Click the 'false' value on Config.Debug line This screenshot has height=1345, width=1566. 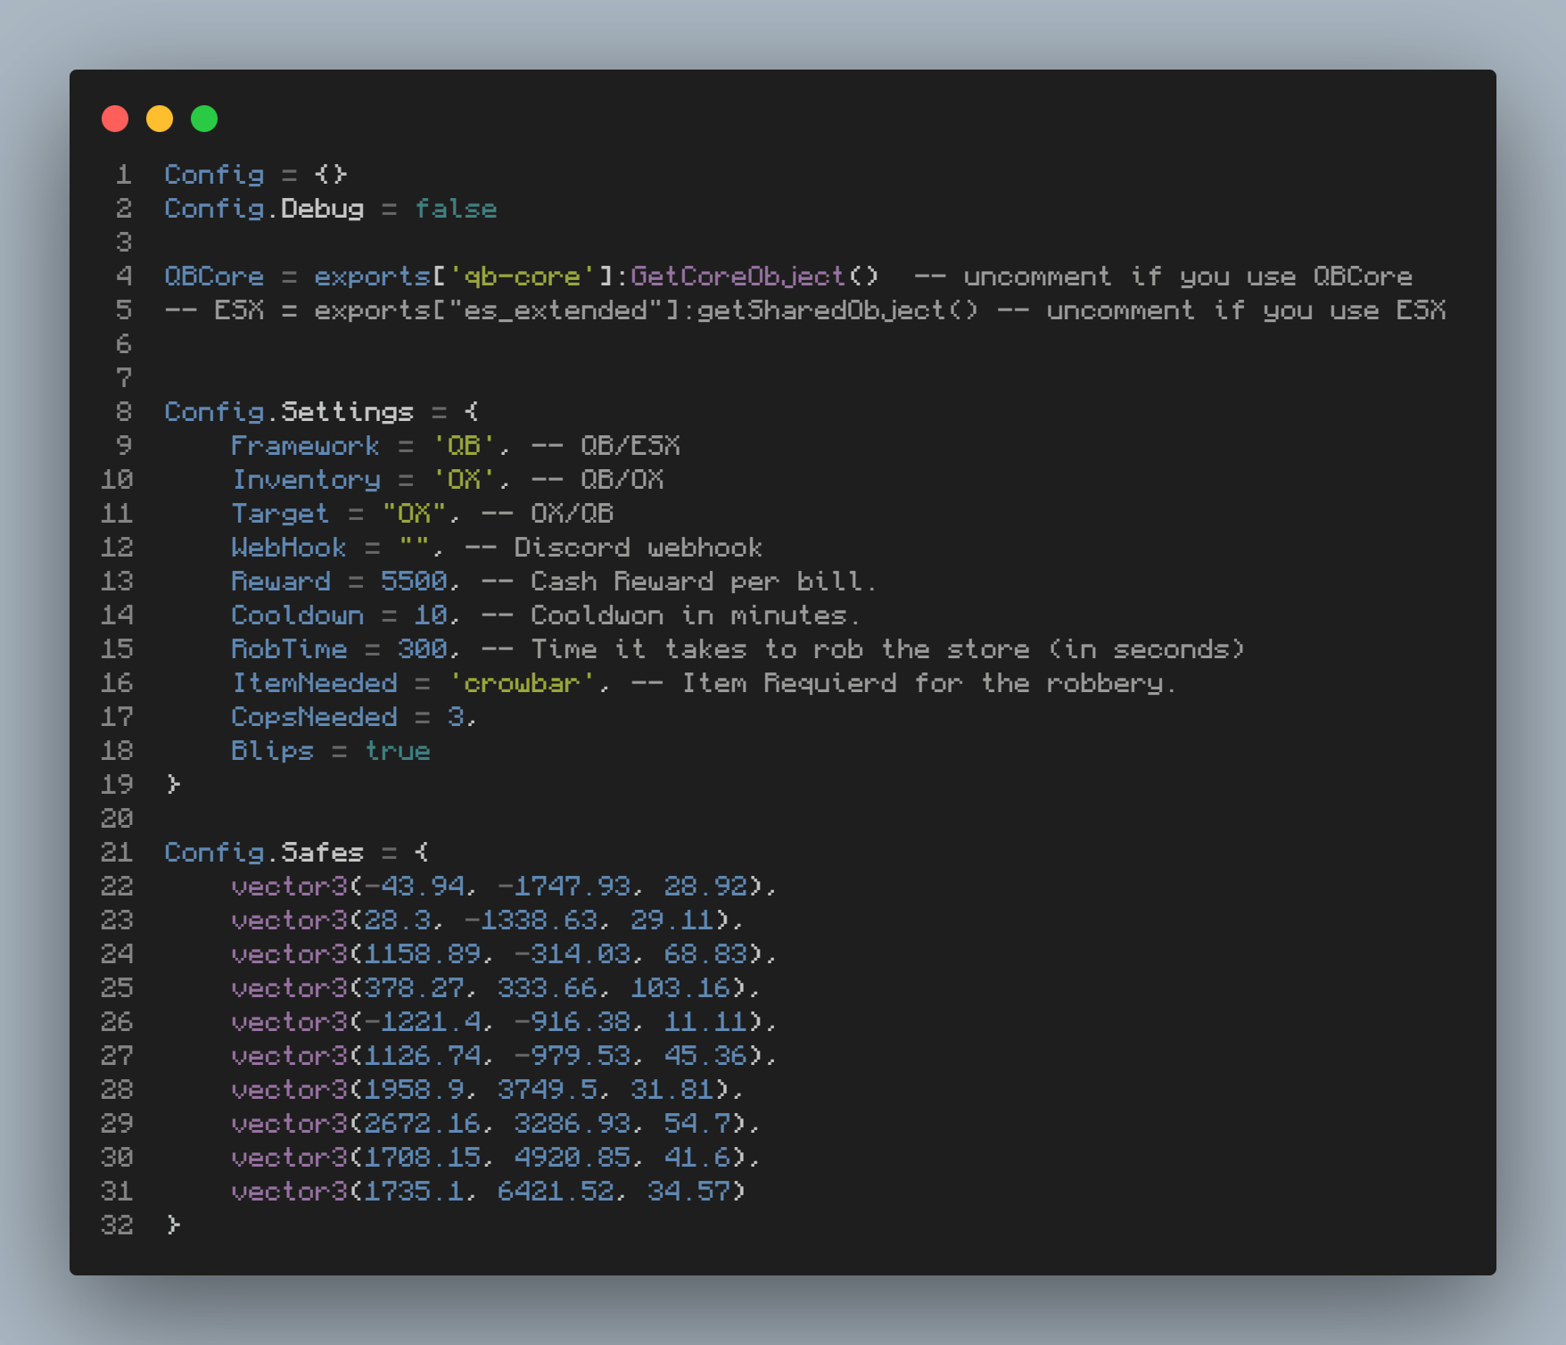[456, 209]
